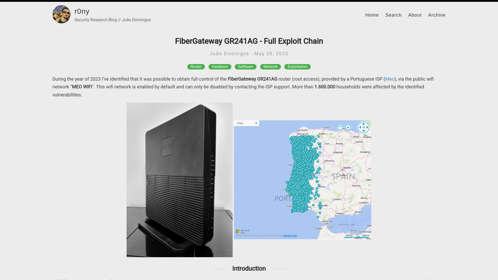This screenshot has height=280, width=498.
Task: Follow the Meo ISP link
Action: 390,79
